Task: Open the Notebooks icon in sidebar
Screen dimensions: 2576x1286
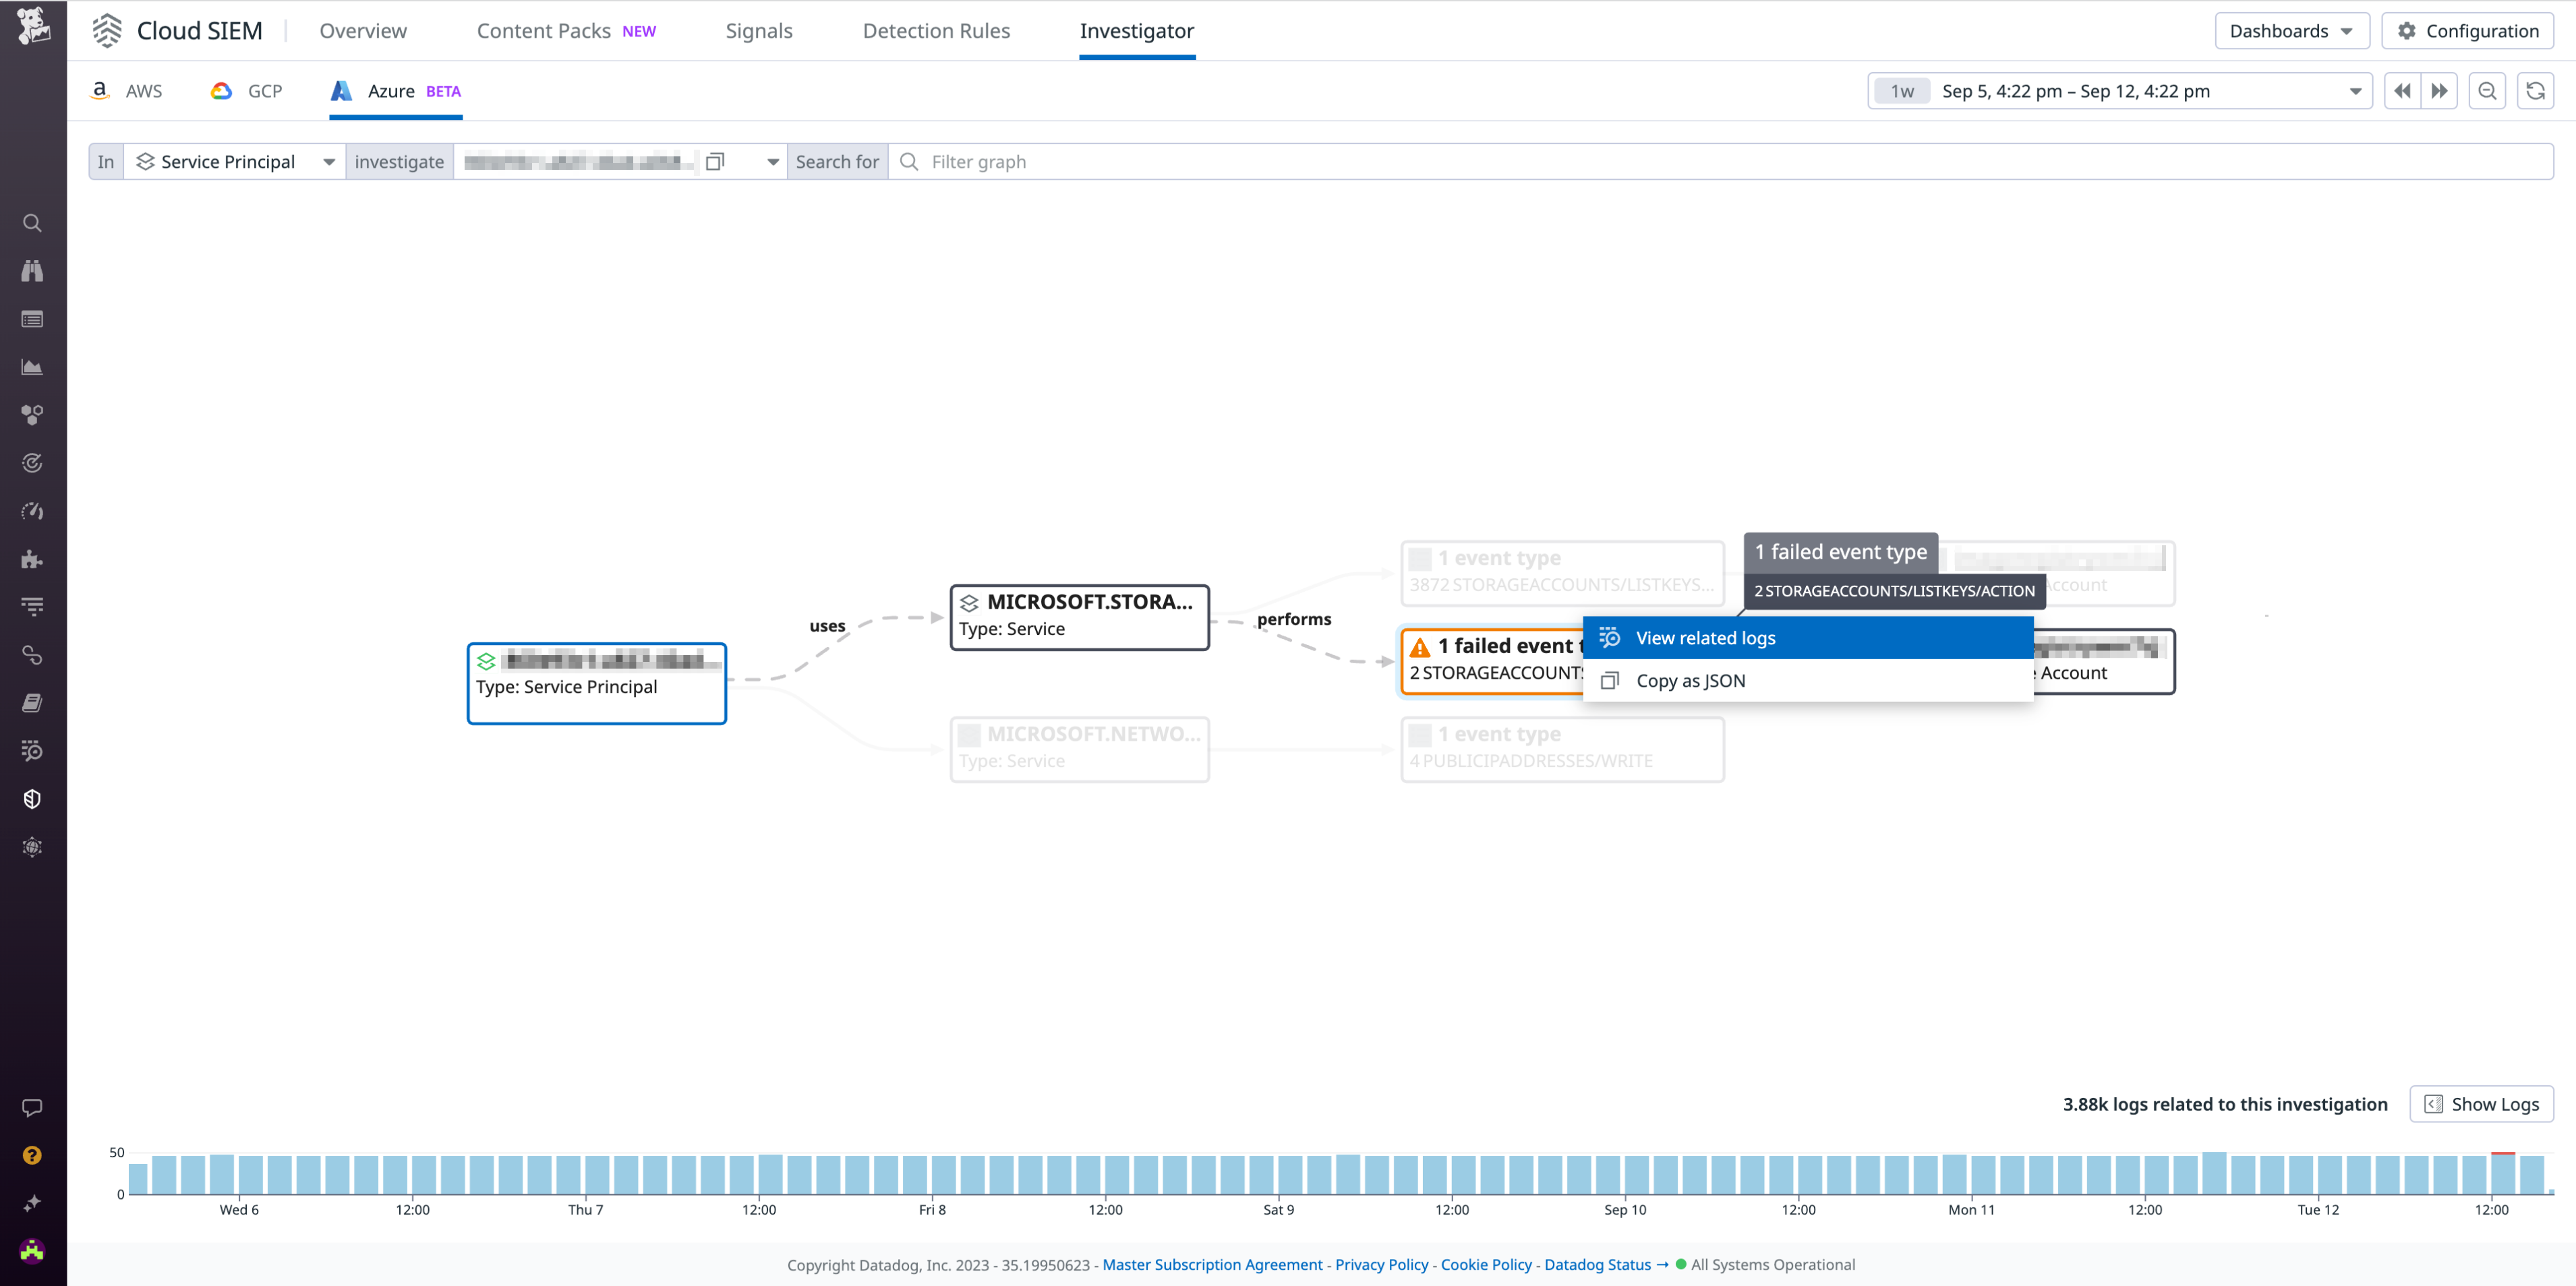Action: (x=32, y=702)
